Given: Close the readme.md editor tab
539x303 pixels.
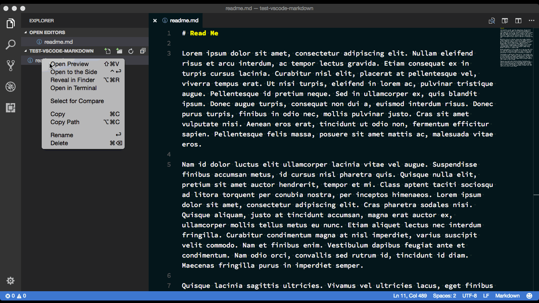Looking at the screenshot, I should [x=155, y=21].
